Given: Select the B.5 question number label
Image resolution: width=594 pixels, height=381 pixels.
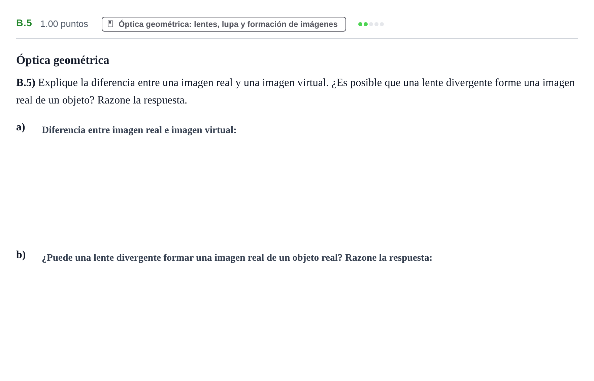Looking at the screenshot, I should [x=24, y=23].
